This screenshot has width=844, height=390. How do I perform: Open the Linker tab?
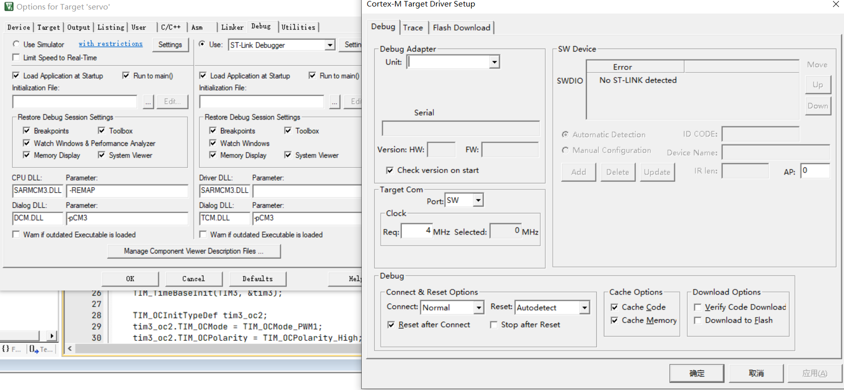(232, 27)
